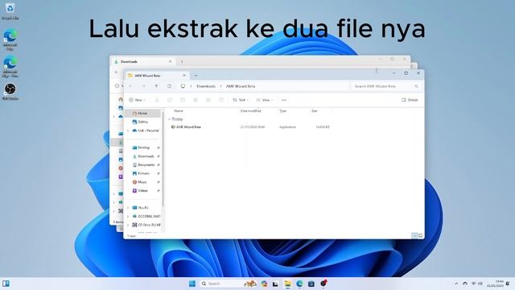Open the Recycle Bin desktop icon
The height and width of the screenshot is (290, 515).
coord(10,11)
